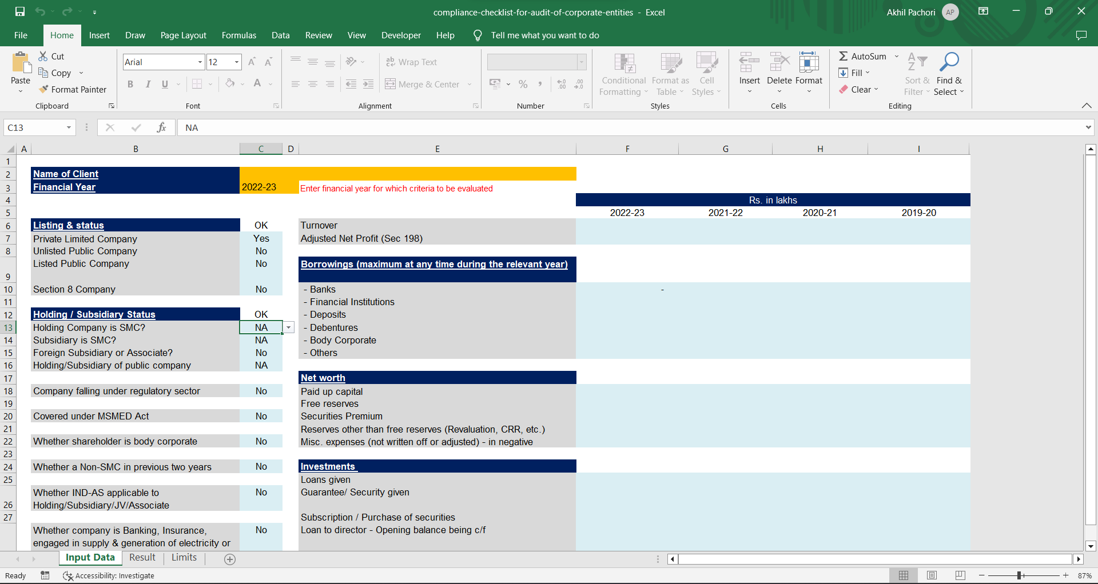1098x584 pixels.
Task: Open the font name dropdown showing Arial
Action: point(200,62)
